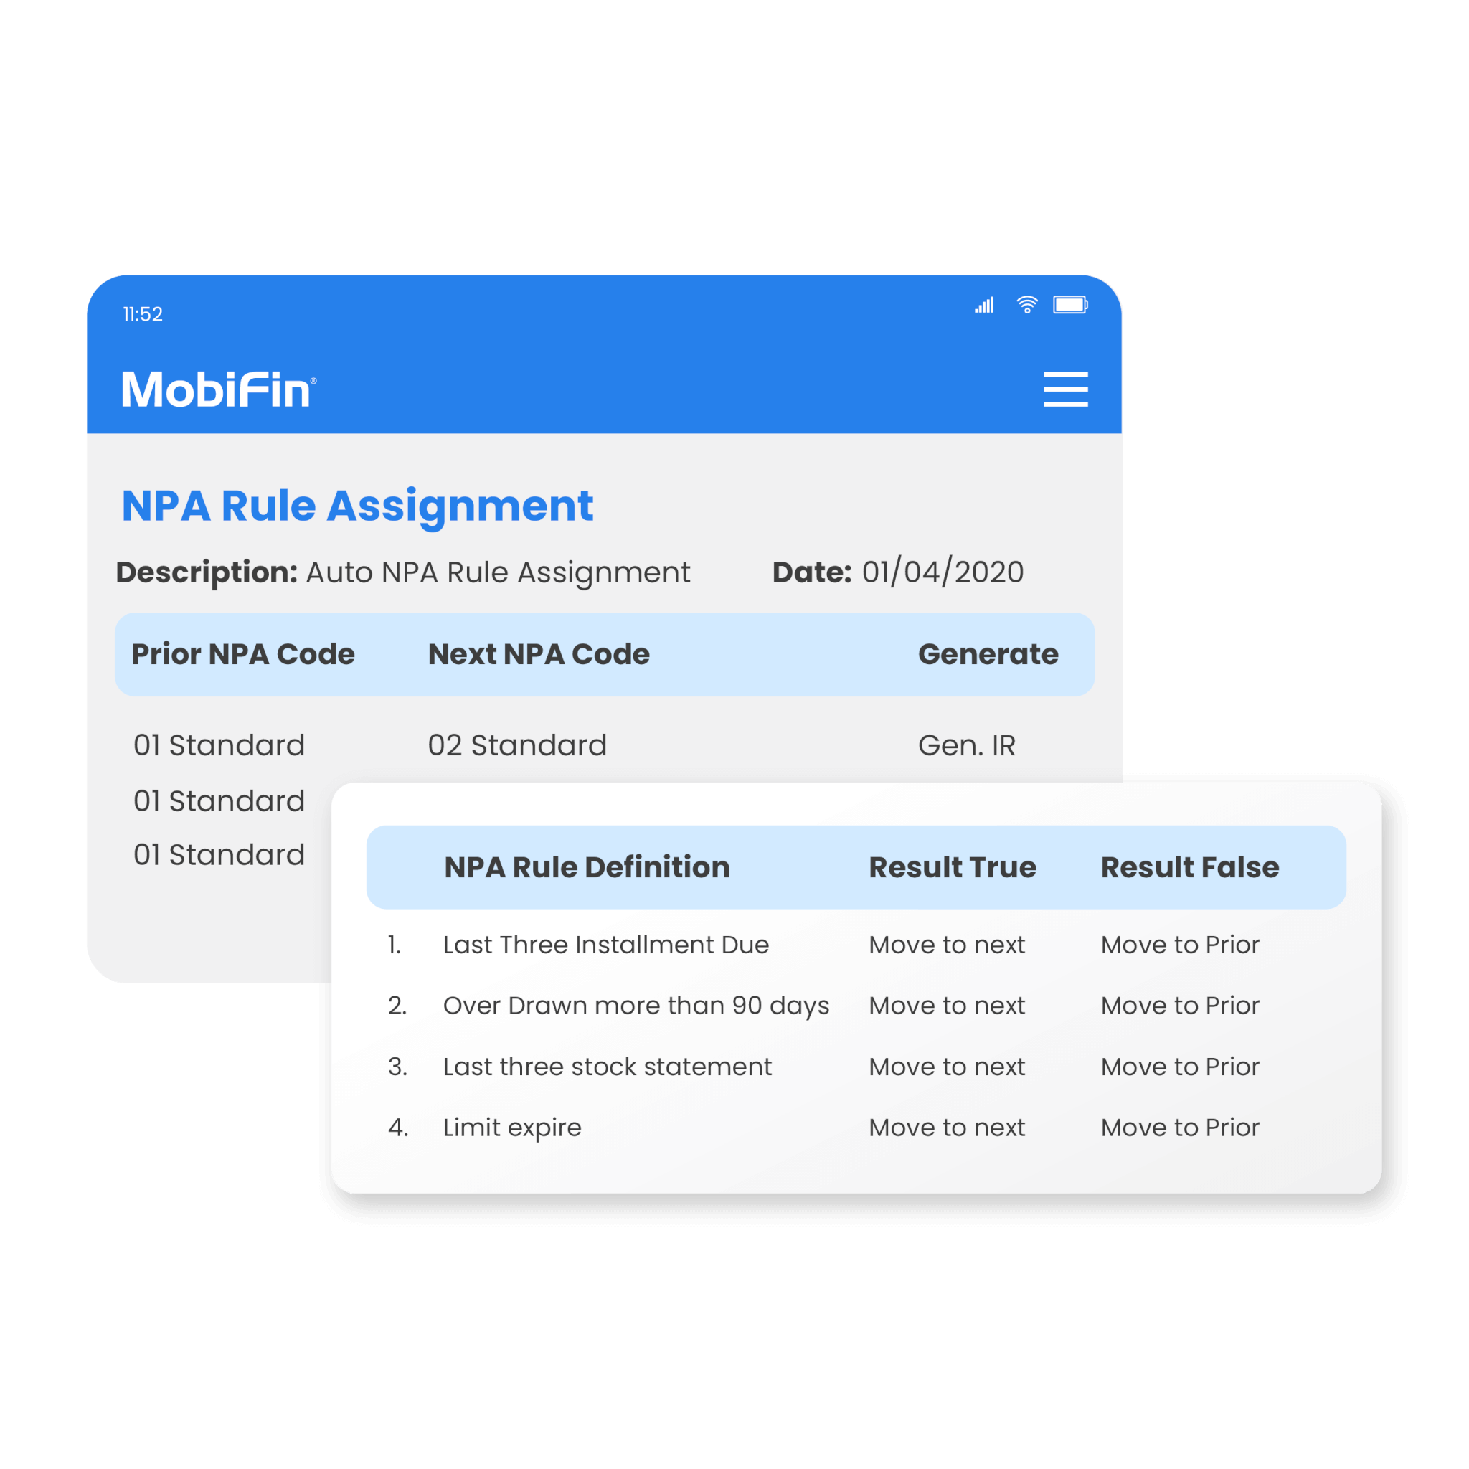Click the Prior NPA Code column header
This screenshot has height=1469, width=1469.
pos(243,654)
